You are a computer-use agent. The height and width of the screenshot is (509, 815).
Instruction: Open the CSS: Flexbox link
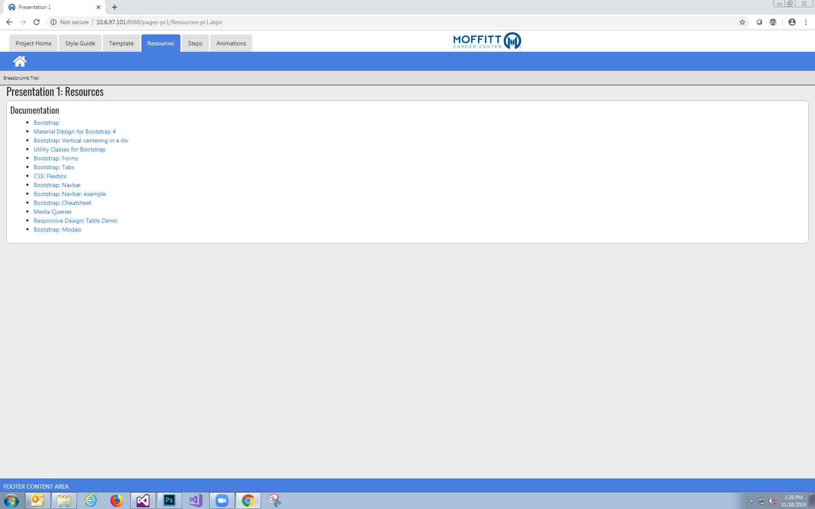click(x=50, y=176)
